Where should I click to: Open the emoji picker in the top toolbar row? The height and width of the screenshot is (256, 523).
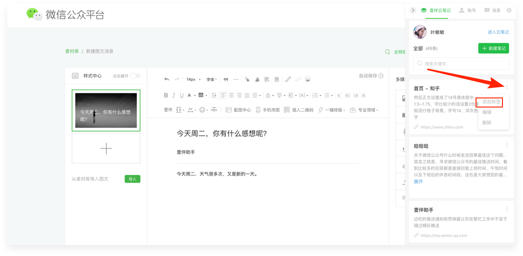(308, 79)
